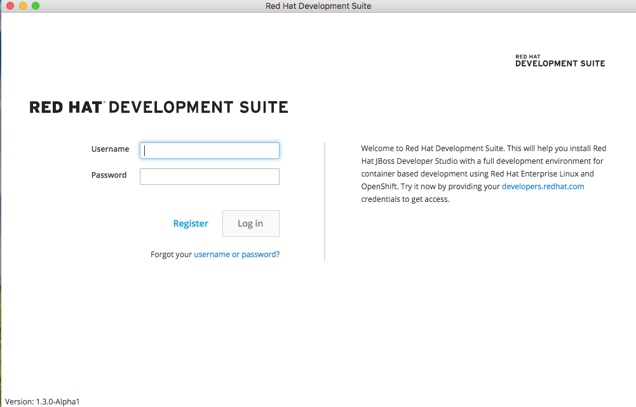Click the 'Forgot your' text
636x407 pixels.
tap(171, 254)
